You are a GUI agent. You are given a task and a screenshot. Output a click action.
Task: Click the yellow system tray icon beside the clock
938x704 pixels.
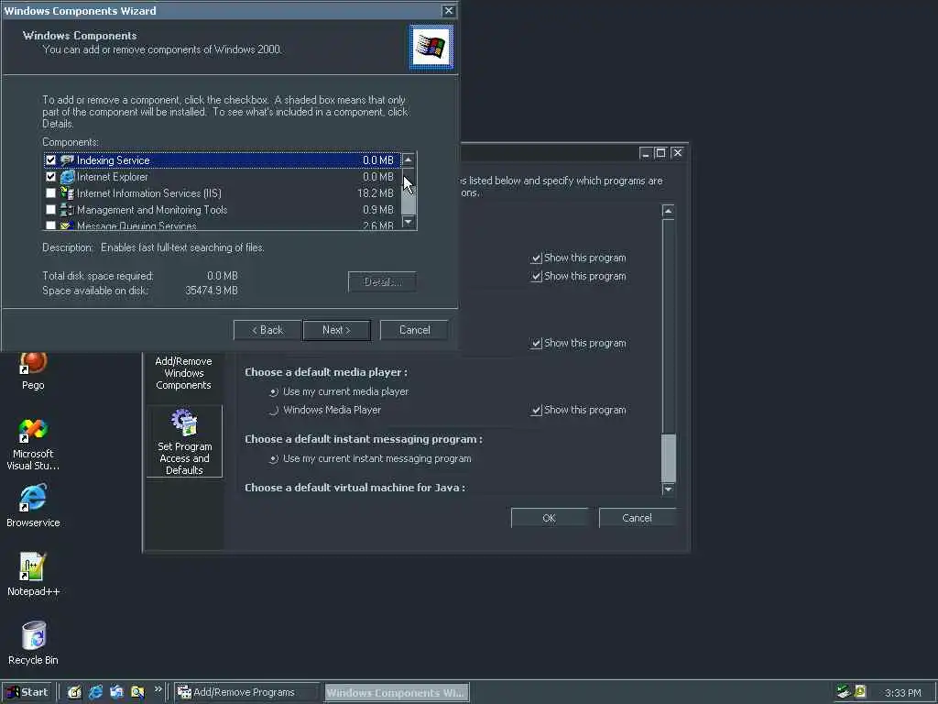pos(860,692)
